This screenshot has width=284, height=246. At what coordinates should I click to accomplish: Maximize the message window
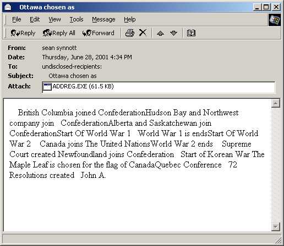pos(266,7)
